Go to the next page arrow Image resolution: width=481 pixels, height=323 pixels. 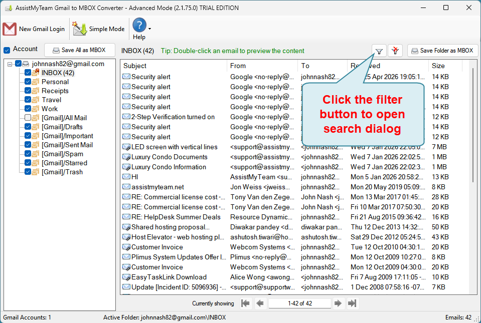[339, 303]
